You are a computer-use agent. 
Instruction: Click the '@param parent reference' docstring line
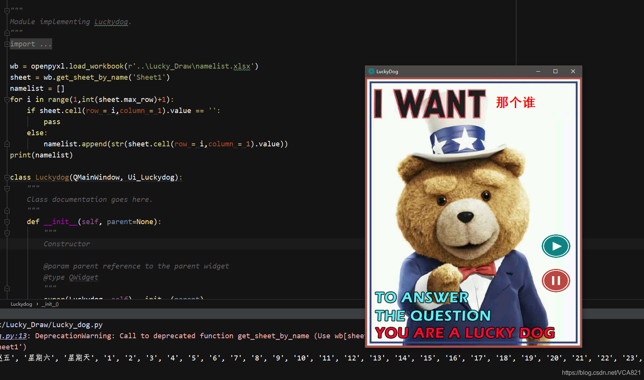pyautogui.click(x=136, y=266)
